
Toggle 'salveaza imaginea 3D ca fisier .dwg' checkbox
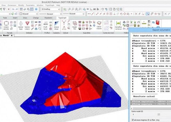point(132,120)
